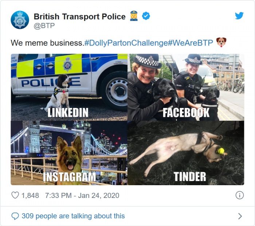Click the police officer emoji beside the name

134,16
